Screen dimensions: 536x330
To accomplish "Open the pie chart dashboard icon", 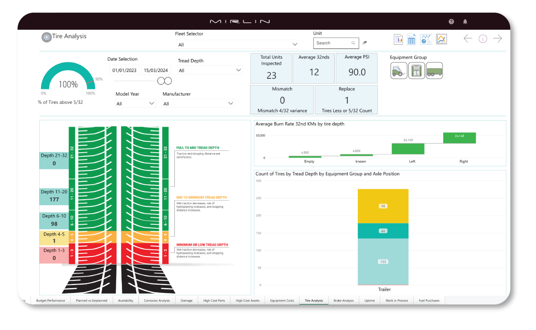I will (x=426, y=39).
